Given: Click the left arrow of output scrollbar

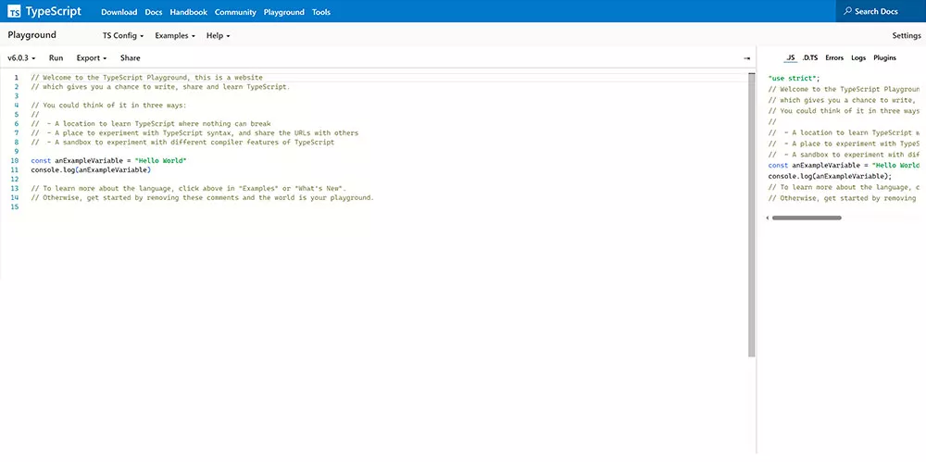Looking at the screenshot, I should pyautogui.click(x=768, y=218).
